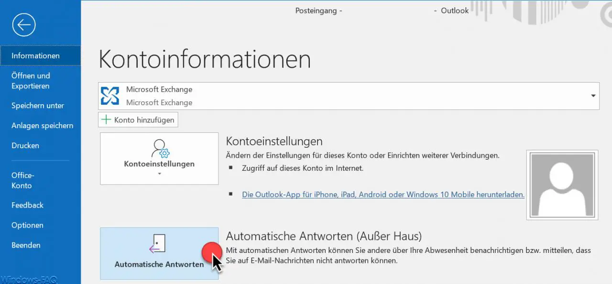Screen dimensions: 612x284
Task: Click the Konto hinzufügen button
Action: pyautogui.click(x=138, y=120)
